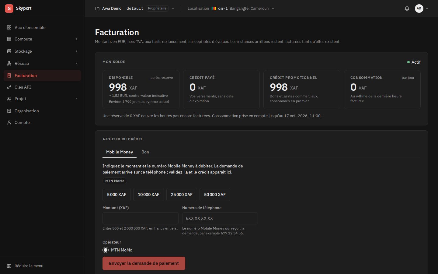This screenshot has width=438, height=274.
Task: Open the Vue d'ensemble grid icon
Action: (x=9, y=27)
